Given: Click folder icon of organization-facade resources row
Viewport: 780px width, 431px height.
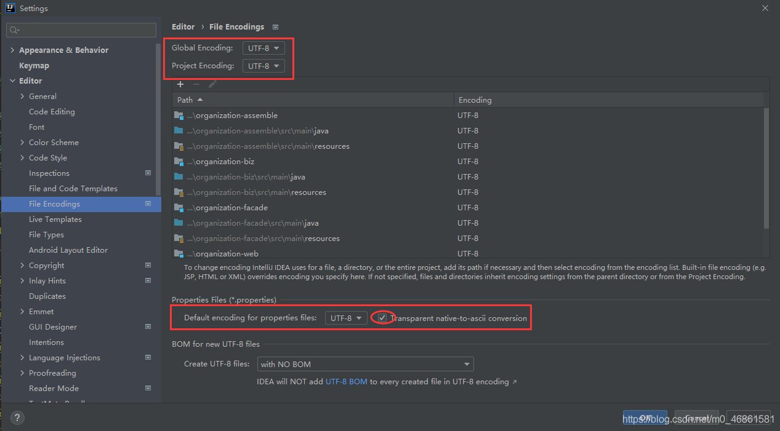Looking at the screenshot, I should tap(179, 239).
